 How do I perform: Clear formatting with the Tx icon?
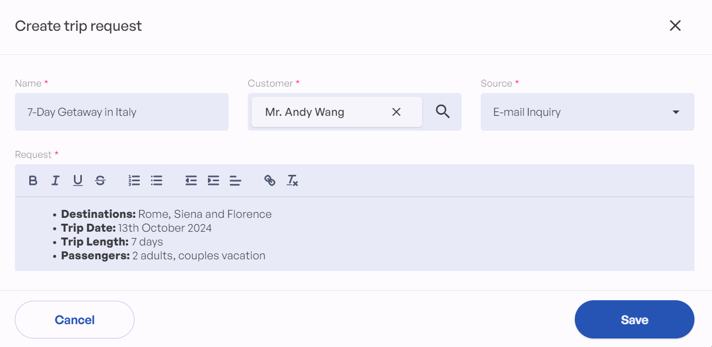click(292, 181)
